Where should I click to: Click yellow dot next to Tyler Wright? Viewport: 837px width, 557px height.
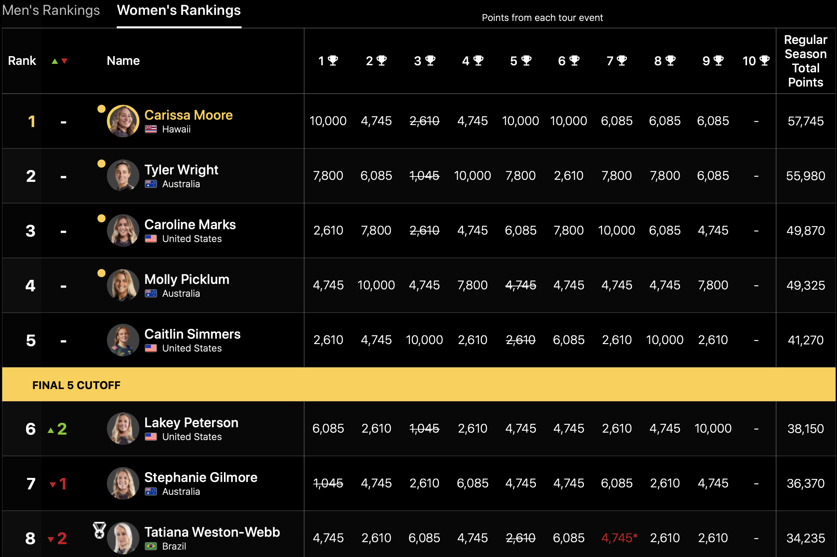[x=101, y=163]
